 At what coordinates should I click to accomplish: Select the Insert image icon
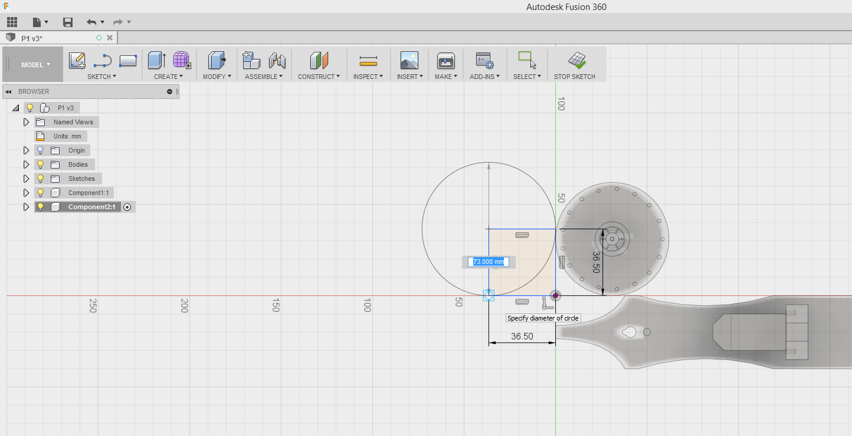[409, 60]
